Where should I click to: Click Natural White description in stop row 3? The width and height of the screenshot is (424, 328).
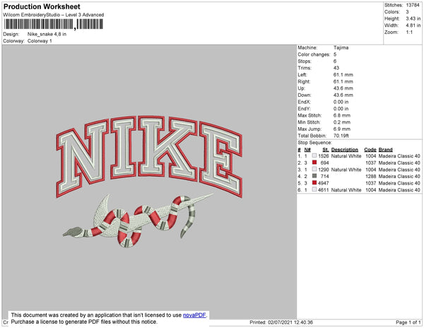pyautogui.click(x=346, y=170)
